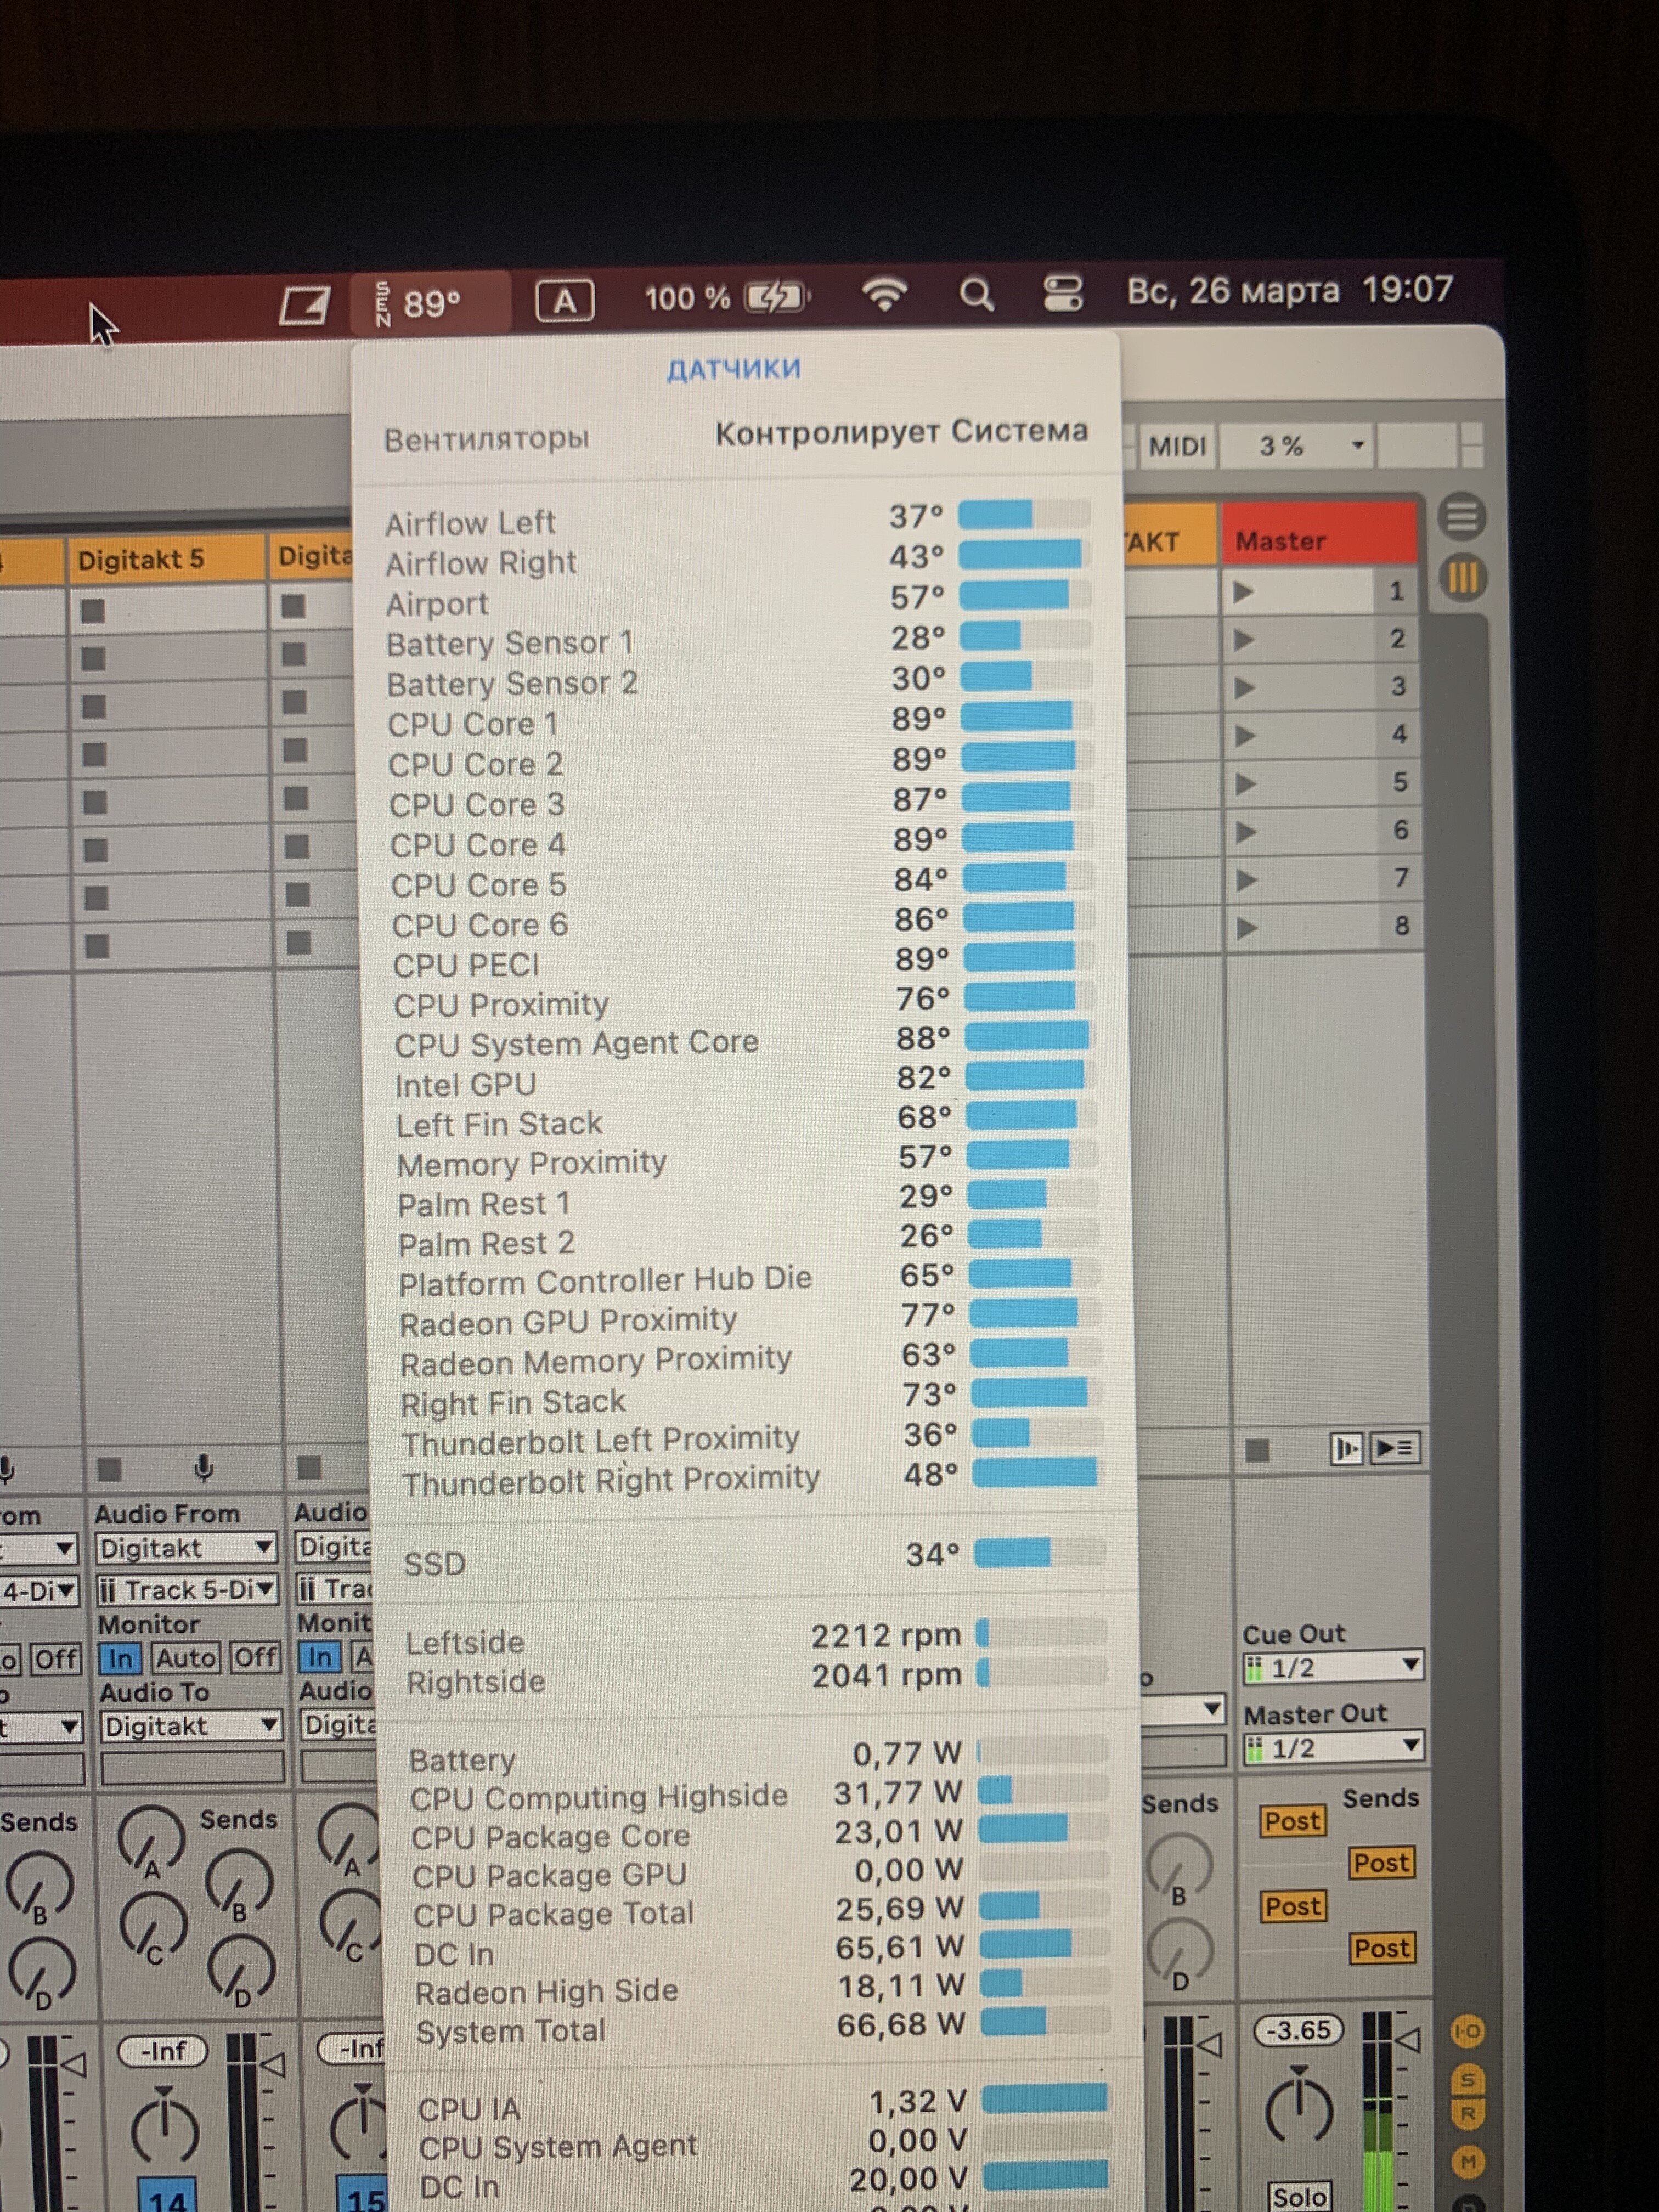This screenshot has height=2212, width=1659.
Task: Click the MIDI button in Ableton toolbar
Action: [x=1177, y=446]
